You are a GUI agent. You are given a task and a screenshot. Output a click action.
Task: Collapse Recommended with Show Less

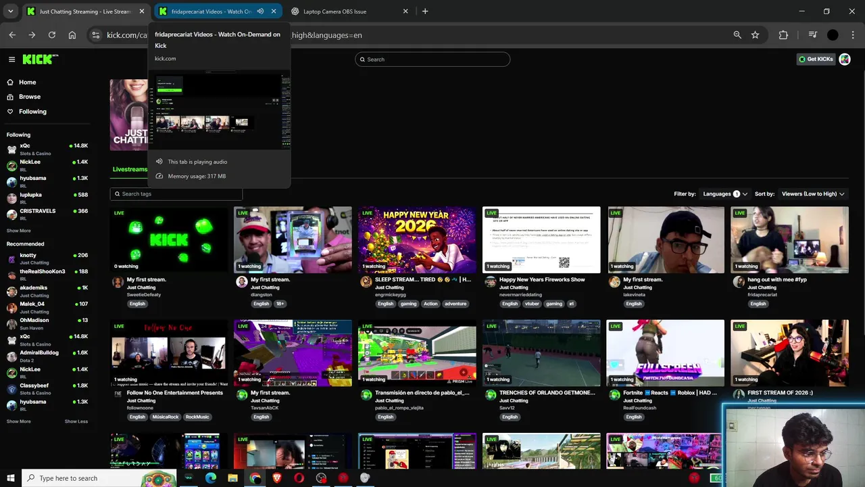pos(76,421)
